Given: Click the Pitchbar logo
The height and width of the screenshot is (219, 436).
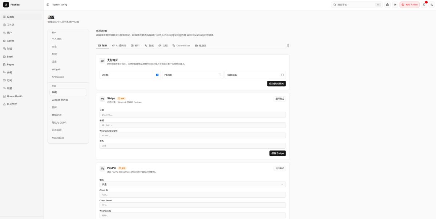Looking at the screenshot, I should tap(6, 5).
